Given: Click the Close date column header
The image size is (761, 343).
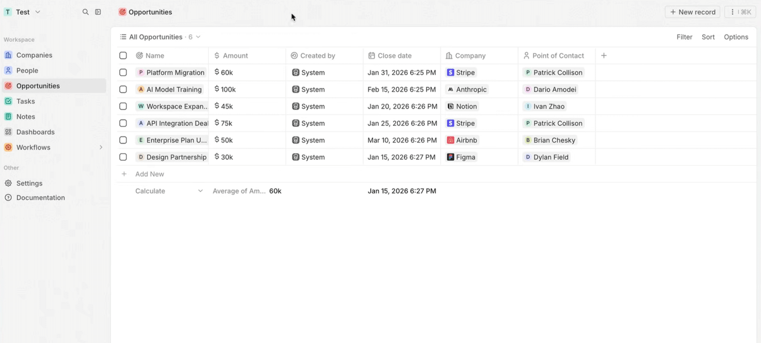Looking at the screenshot, I should pos(402,56).
